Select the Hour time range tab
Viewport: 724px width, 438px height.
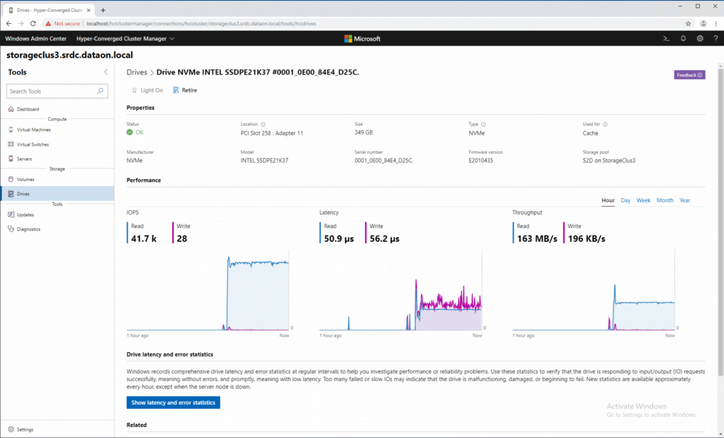608,201
